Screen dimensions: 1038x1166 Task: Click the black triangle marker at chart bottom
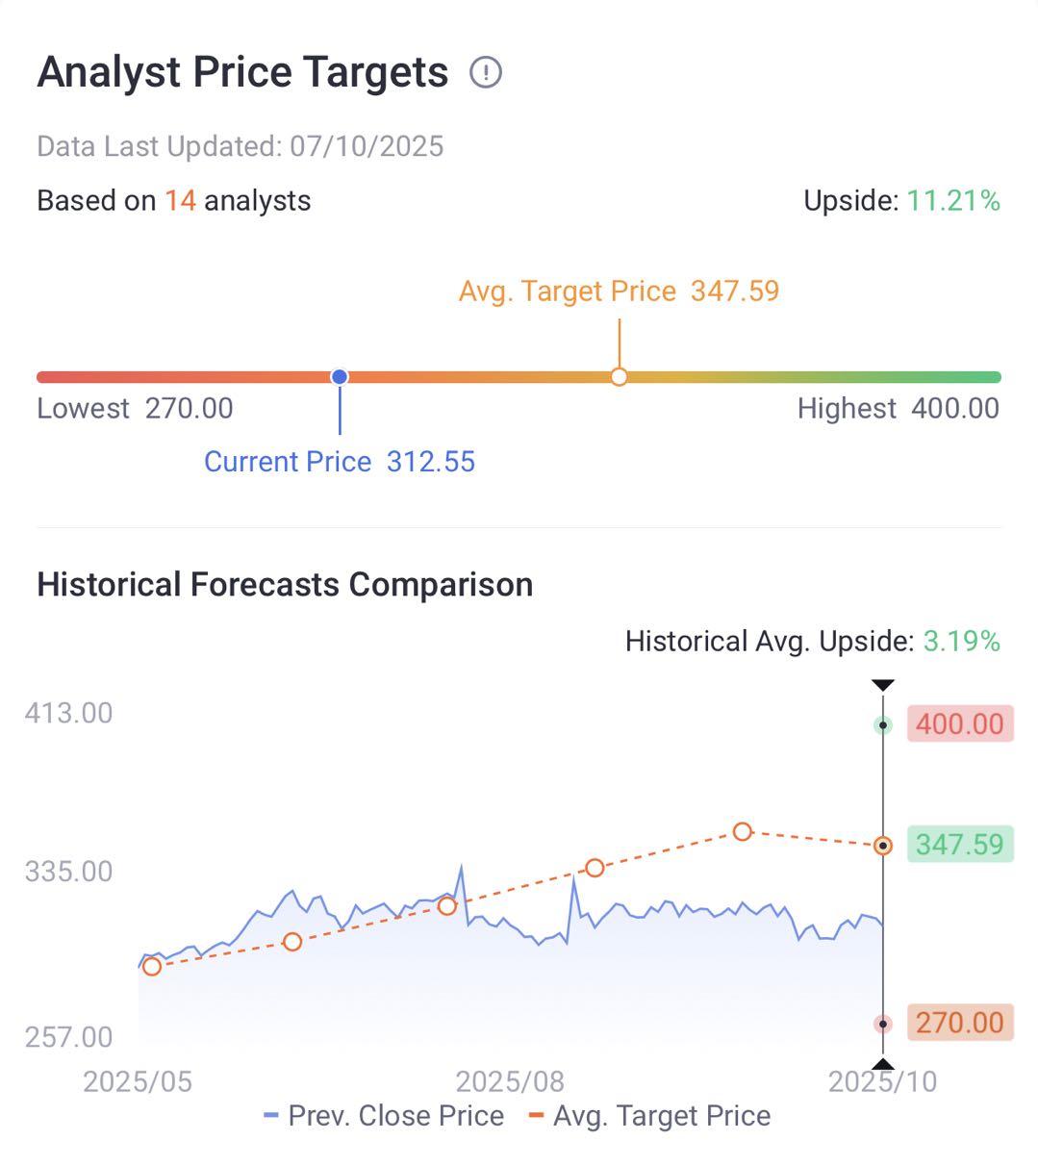883,1063
